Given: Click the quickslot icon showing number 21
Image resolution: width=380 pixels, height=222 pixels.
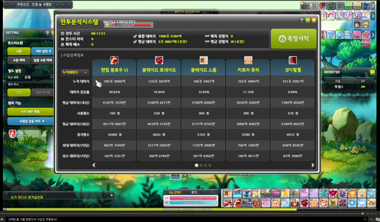Looking at the screenshot, I should [x=342, y=203].
